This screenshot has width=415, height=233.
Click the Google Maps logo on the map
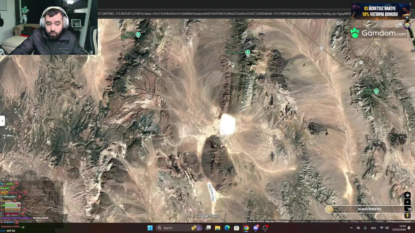click(x=207, y=216)
